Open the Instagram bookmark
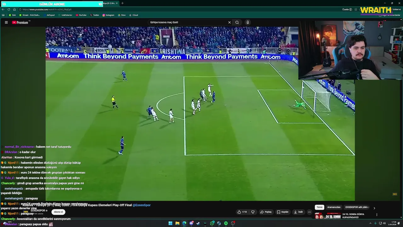 tap(108, 15)
